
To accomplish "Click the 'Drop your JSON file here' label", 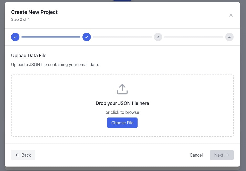I will 122,103.
